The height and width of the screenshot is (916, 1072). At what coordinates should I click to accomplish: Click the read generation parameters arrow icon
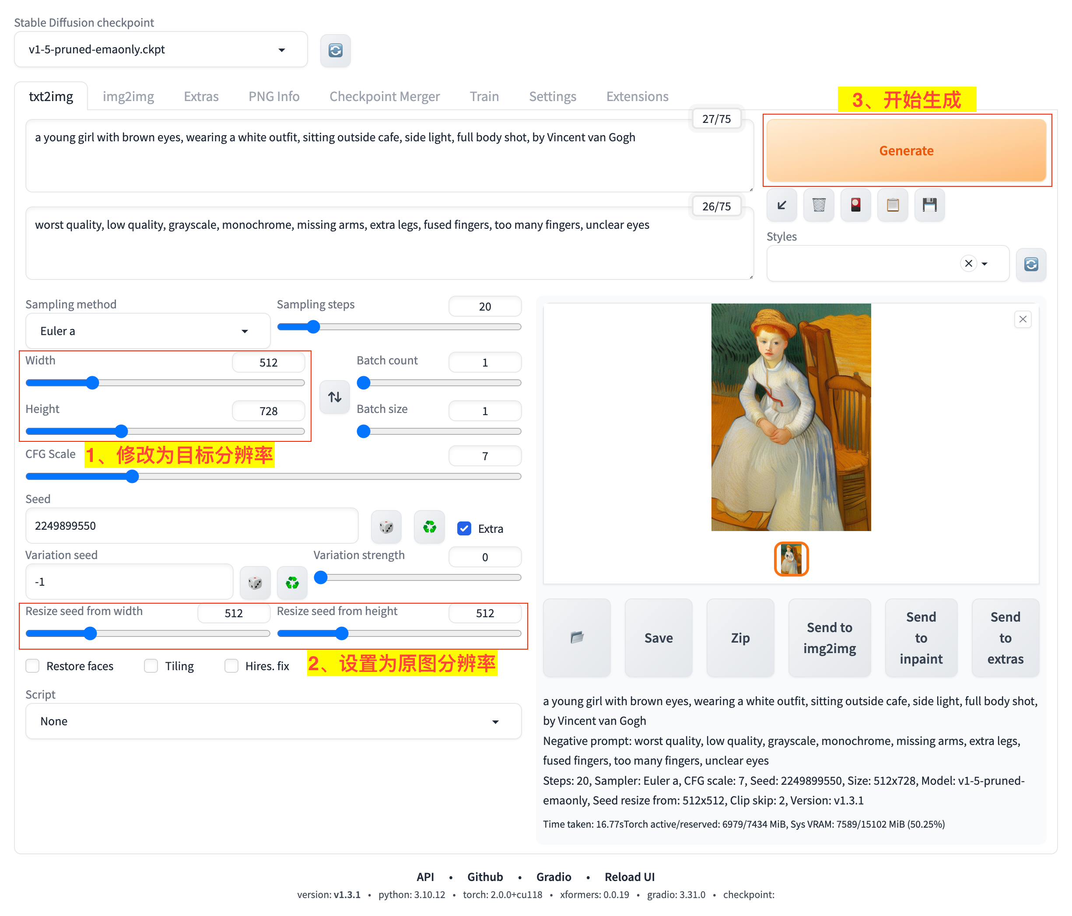pyautogui.click(x=781, y=205)
